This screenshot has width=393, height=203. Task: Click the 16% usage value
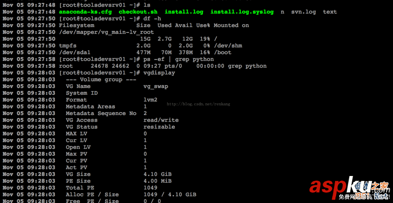pos(205,53)
